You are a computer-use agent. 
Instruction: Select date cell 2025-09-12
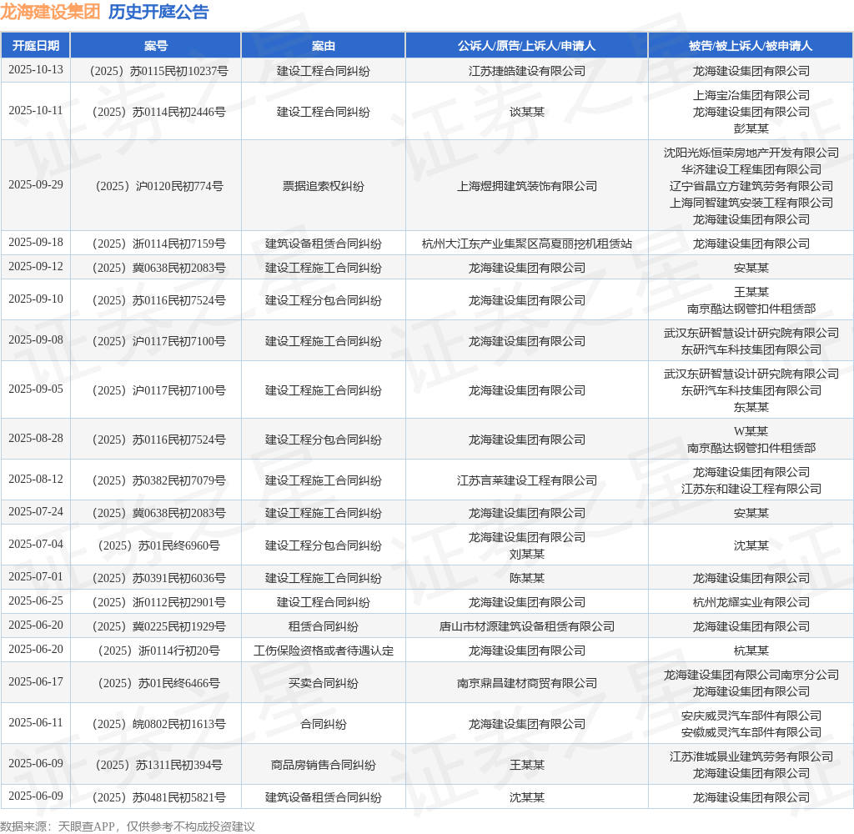point(35,266)
